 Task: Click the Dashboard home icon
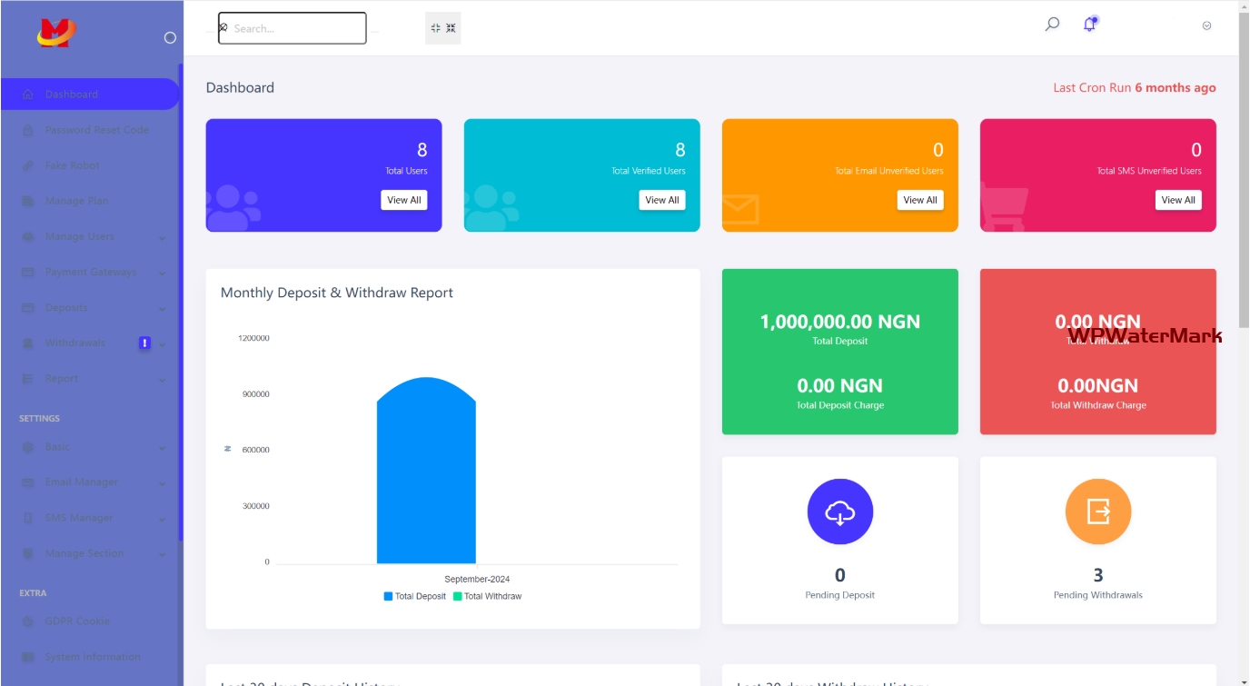coord(27,94)
